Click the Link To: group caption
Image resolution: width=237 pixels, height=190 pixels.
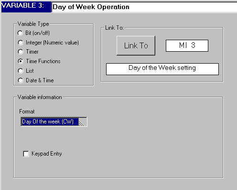(114, 28)
